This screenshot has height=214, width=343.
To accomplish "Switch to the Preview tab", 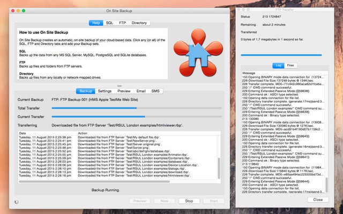I will (123, 91).
